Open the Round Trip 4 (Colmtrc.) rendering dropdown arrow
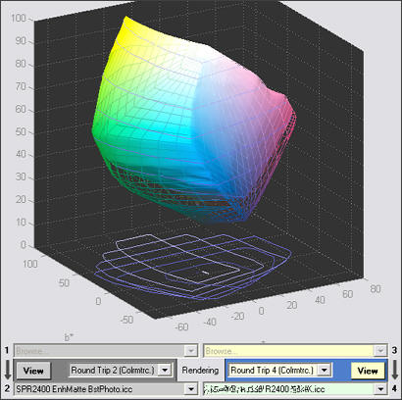Screen dimensions: 402x400 click(x=324, y=371)
